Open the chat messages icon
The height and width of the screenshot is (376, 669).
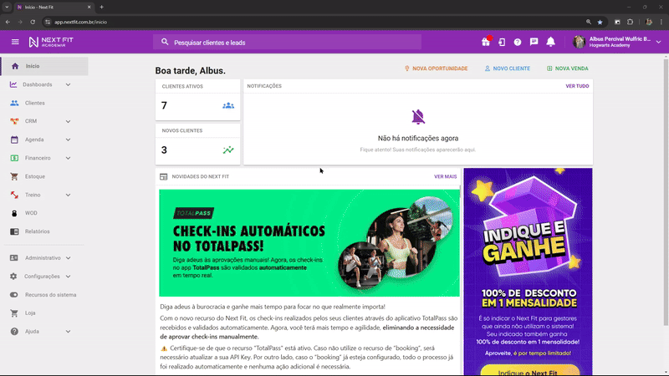point(534,42)
